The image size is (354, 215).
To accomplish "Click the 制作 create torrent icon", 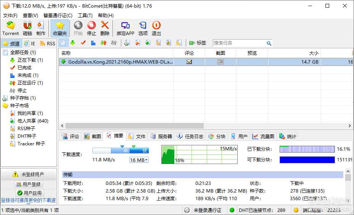I will coord(41,28).
